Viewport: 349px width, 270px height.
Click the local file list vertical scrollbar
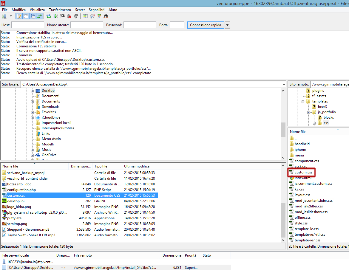(283, 215)
